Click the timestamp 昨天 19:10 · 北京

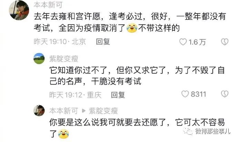pyautogui.click(x=60, y=42)
